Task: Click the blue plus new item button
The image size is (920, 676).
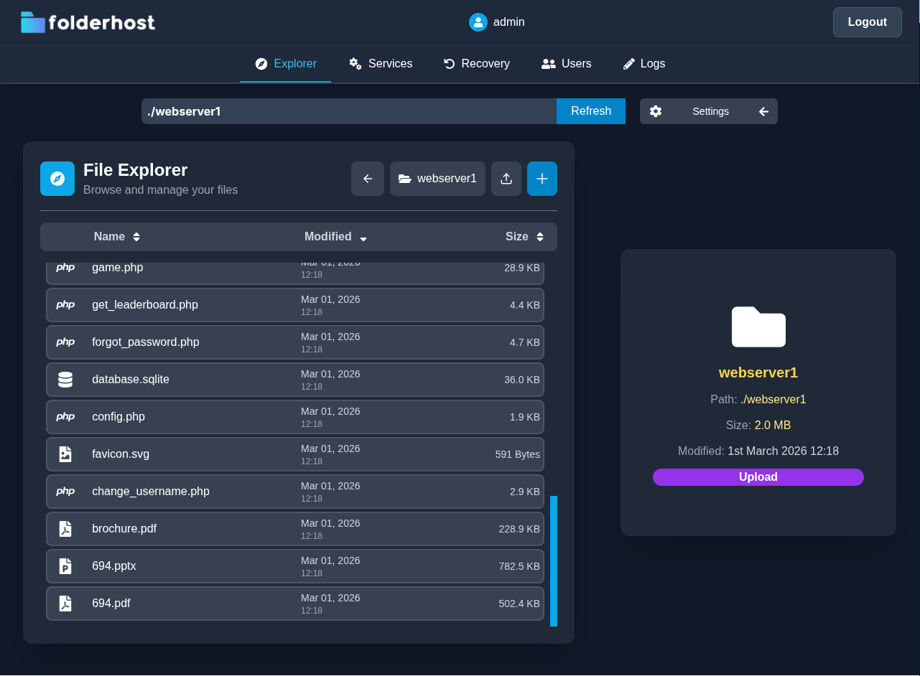Action: click(542, 179)
